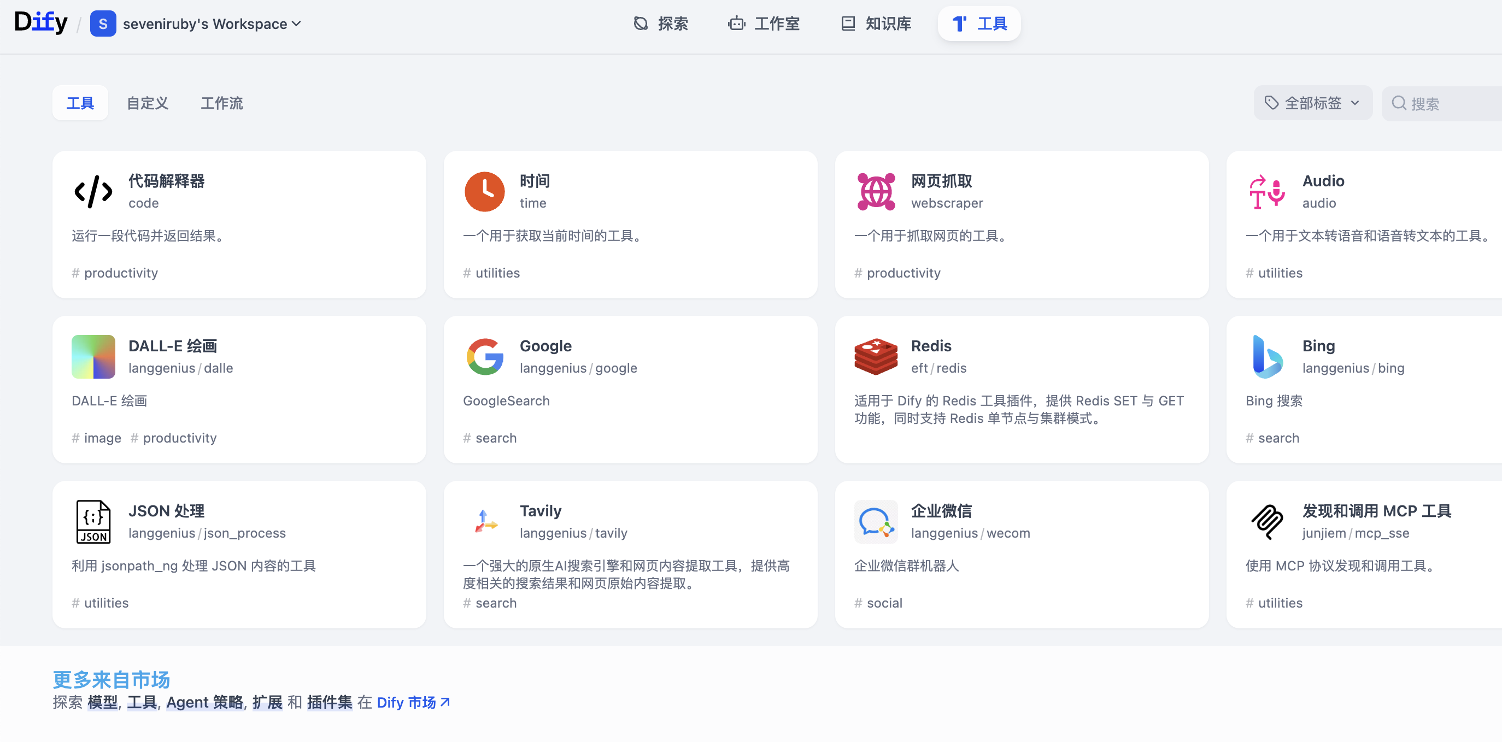Click the Dify logo
Image resolution: width=1502 pixels, height=742 pixels.
coord(40,23)
